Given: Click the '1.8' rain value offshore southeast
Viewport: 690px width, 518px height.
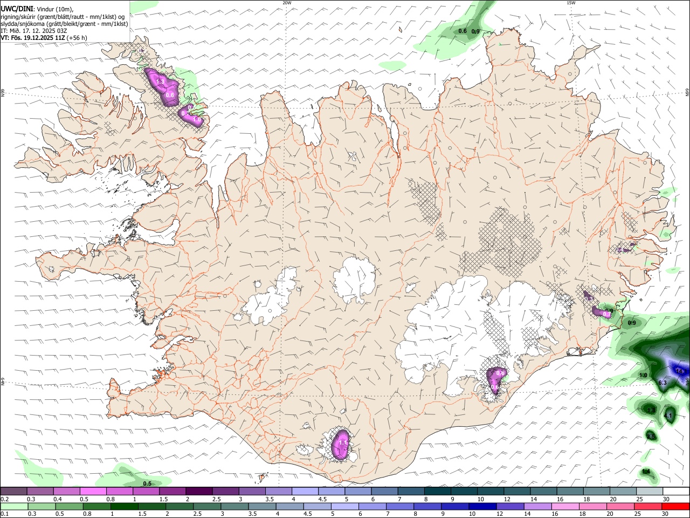Looking at the screenshot, I should coord(651,411).
